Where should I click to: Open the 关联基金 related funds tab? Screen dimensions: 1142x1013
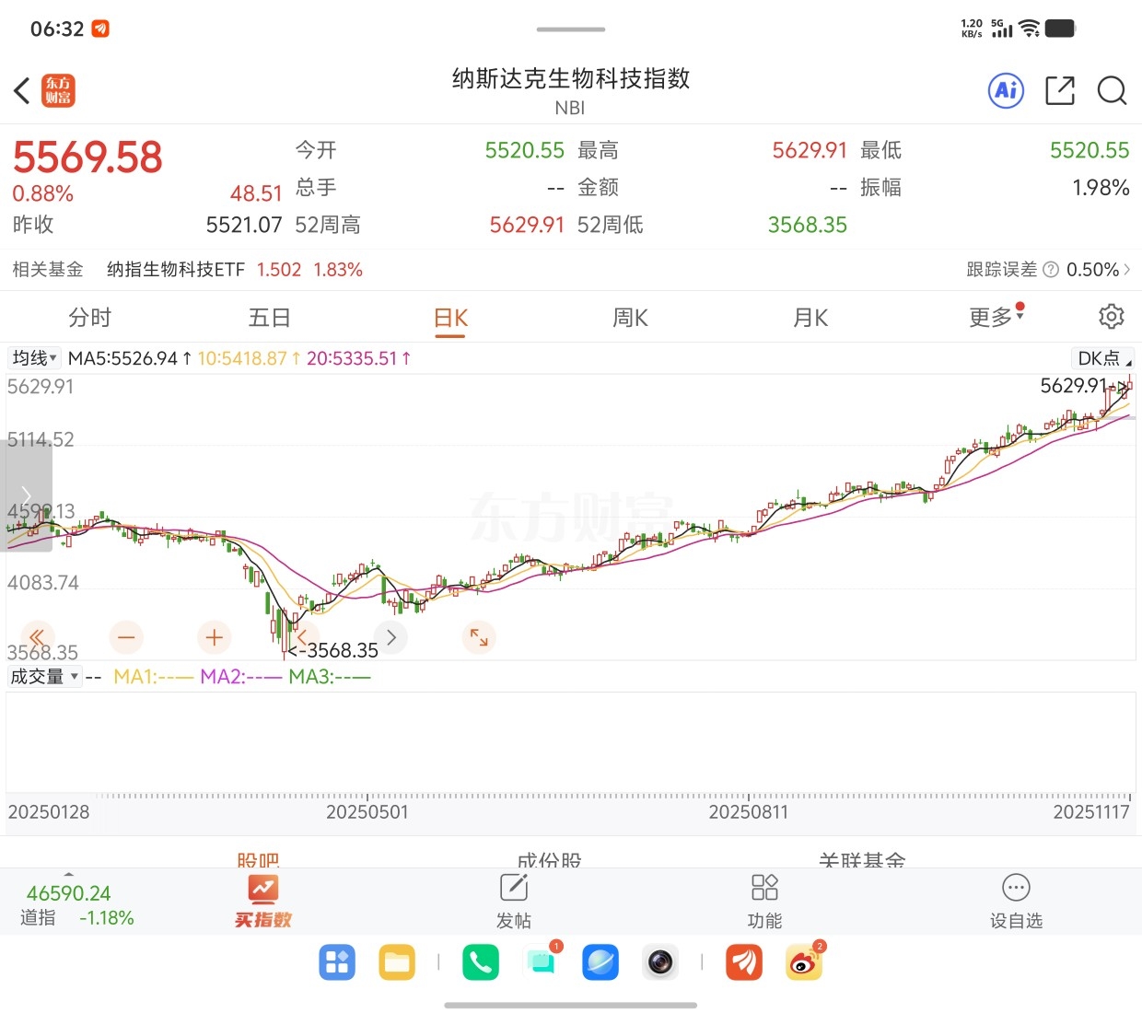[862, 860]
